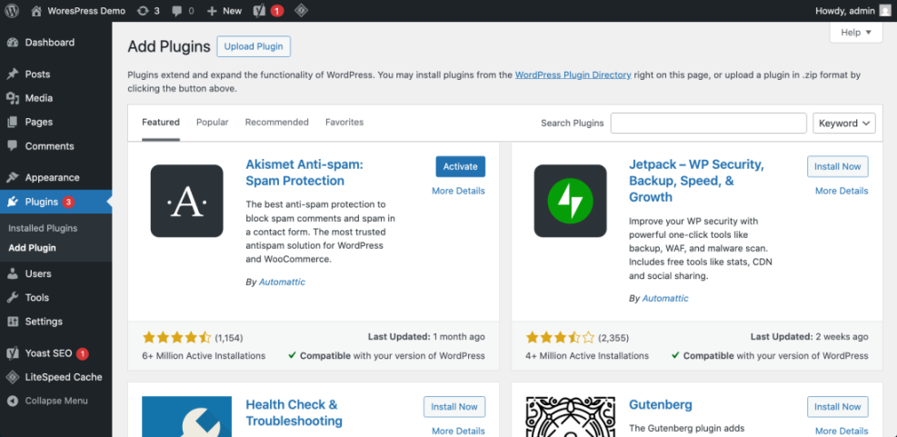Switch to the Favorites tab
This screenshot has width=897, height=437.
tap(344, 122)
